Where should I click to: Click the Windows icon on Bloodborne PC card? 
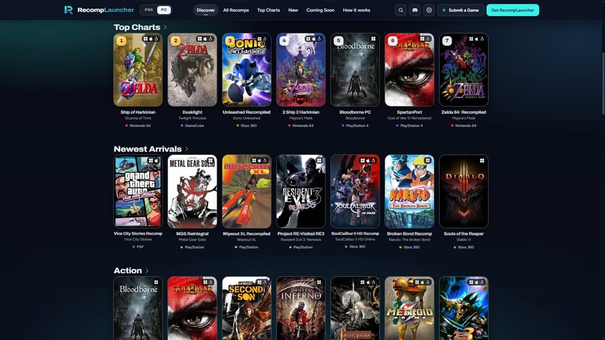coord(373,39)
